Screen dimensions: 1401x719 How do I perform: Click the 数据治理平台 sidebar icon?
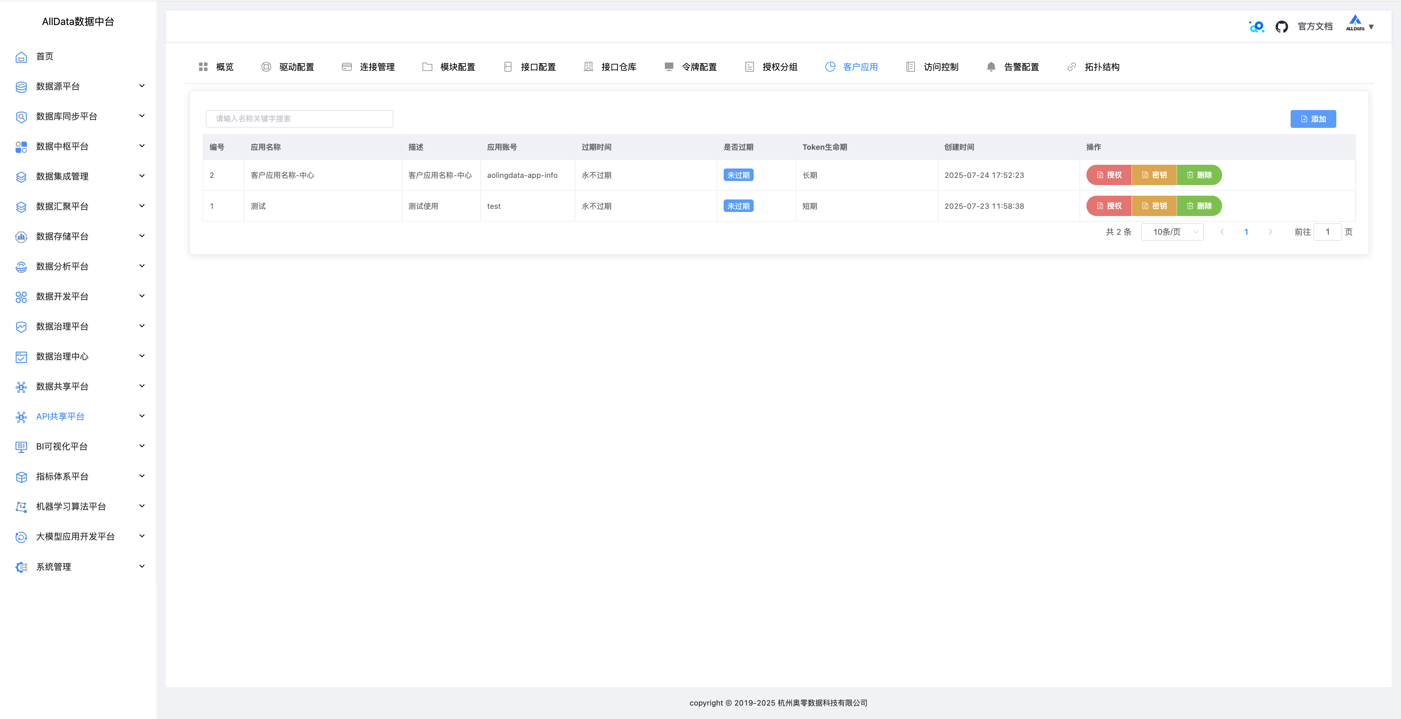point(21,327)
